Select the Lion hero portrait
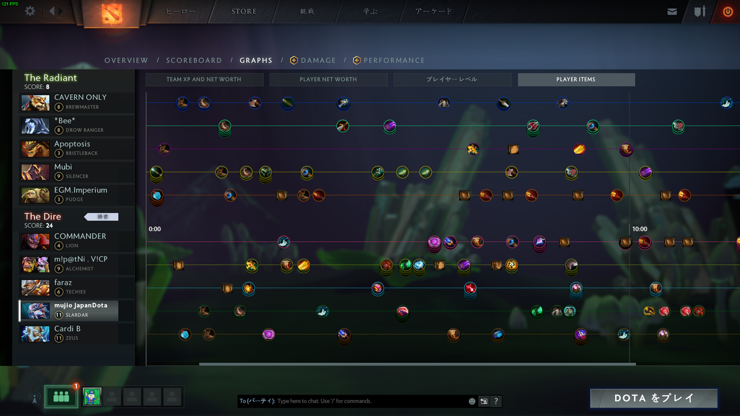This screenshot has height=416, width=740. pyautogui.click(x=35, y=241)
